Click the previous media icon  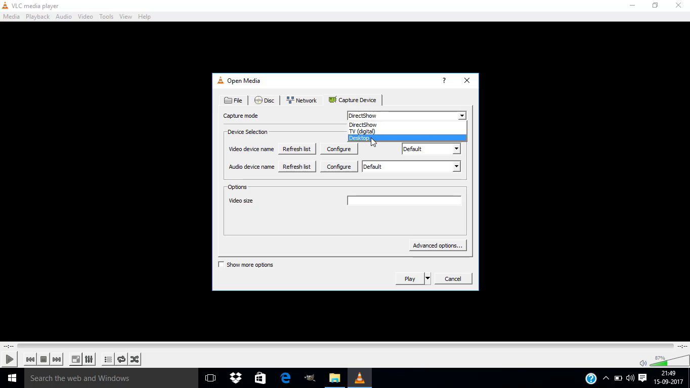tap(30, 359)
